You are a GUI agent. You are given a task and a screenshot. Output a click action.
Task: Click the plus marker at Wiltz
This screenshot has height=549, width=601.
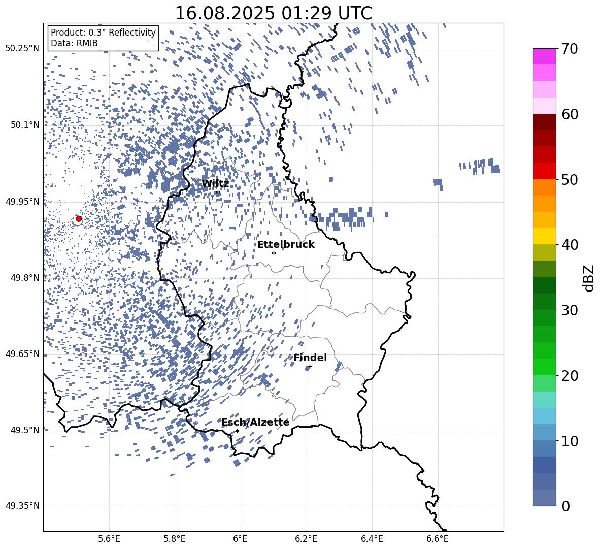coord(218,192)
